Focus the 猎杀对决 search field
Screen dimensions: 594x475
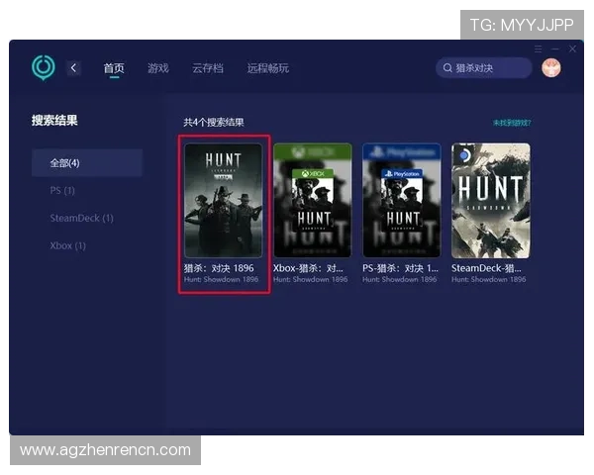484,68
